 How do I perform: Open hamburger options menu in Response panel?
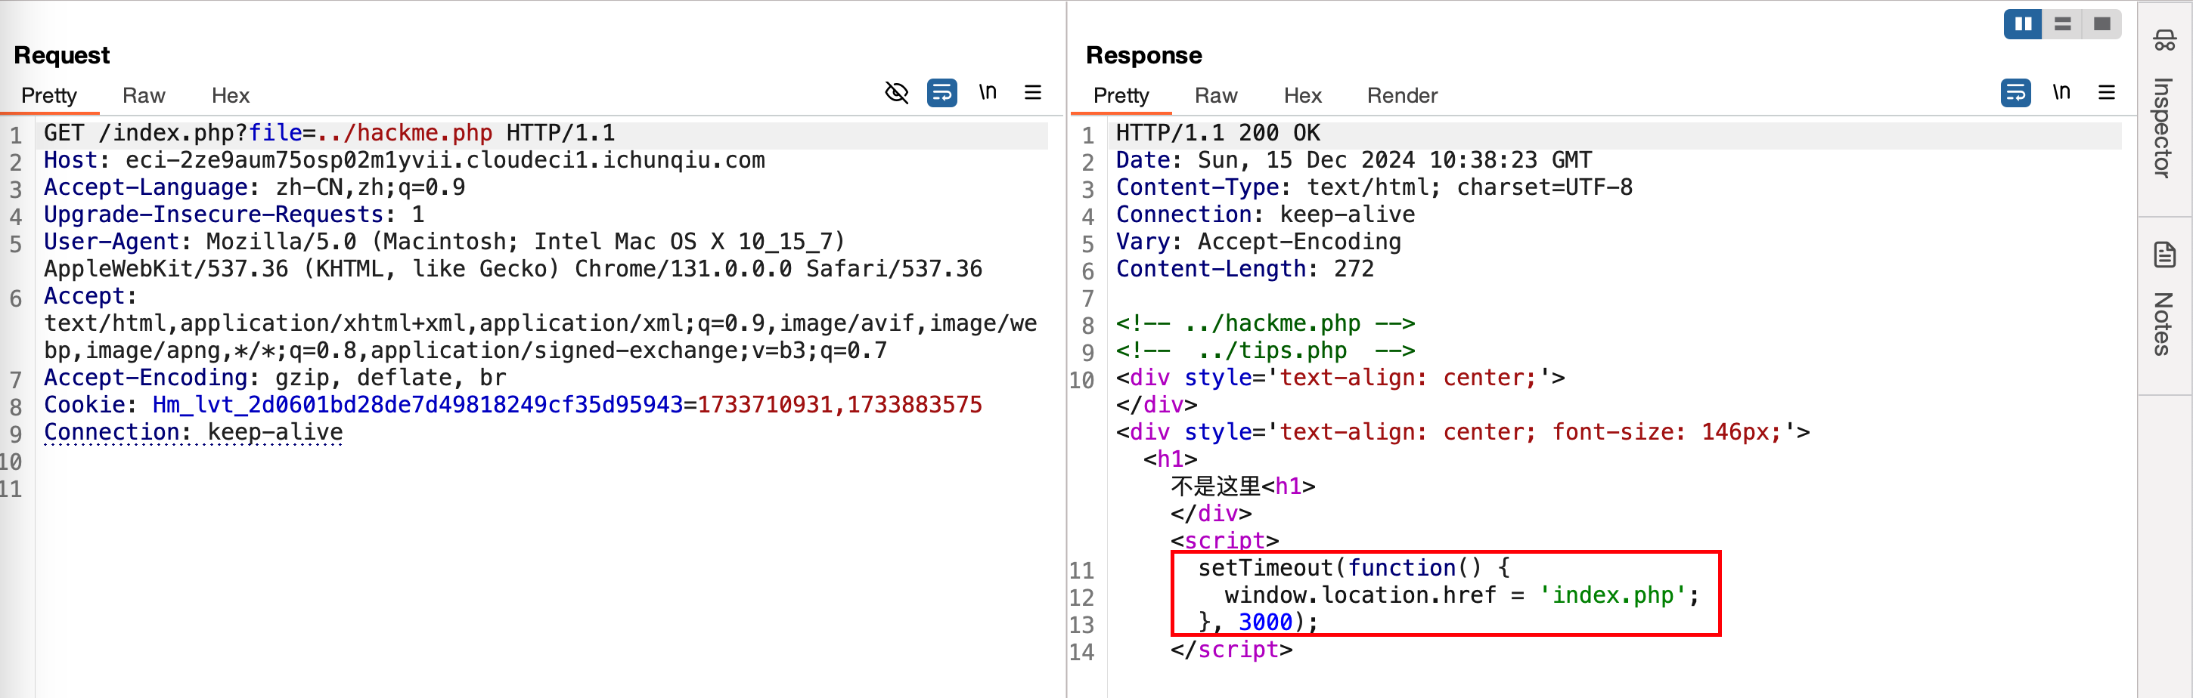click(2107, 93)
